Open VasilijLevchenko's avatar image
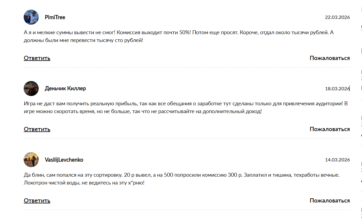This screenshot has width=362, height=222. (31, 160)
